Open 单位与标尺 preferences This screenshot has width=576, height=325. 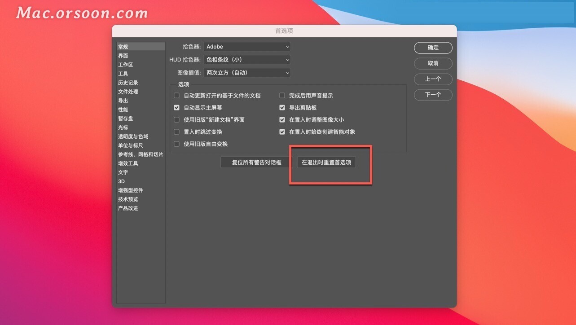(x=141, y=145)
